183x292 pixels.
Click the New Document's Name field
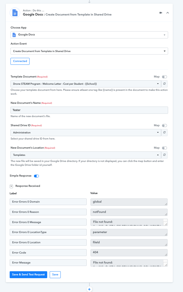pyautogui.click(x=89, y=110)
